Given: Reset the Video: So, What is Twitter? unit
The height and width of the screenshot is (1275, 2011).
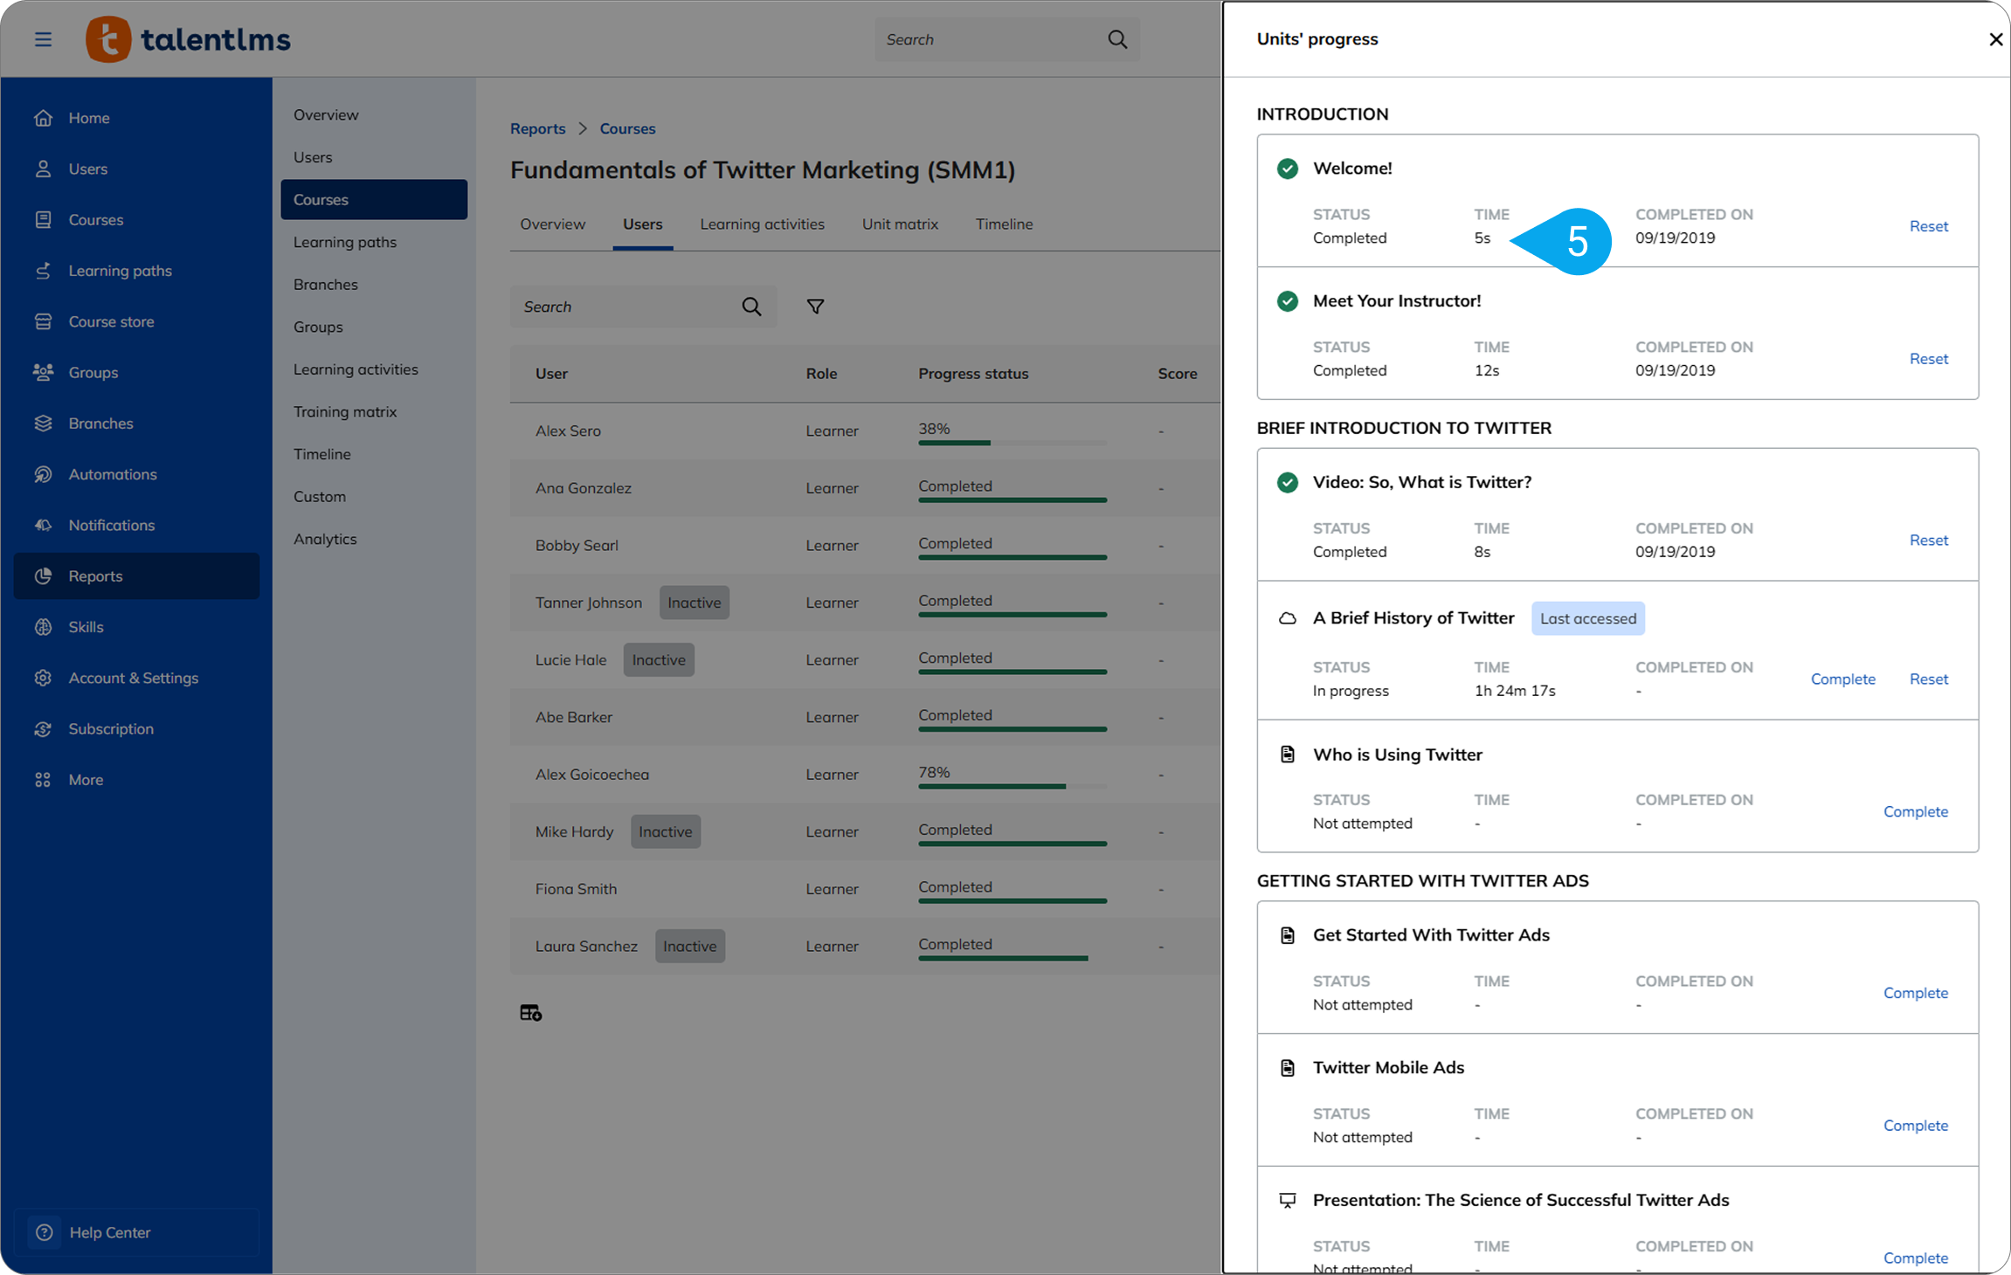Looking at the screenshot, I should coord(1928,540).
